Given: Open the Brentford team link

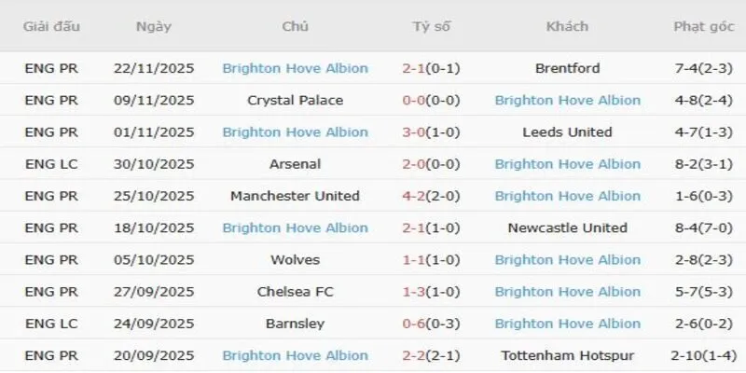Looking at the screenshot, I should point(567,68).
